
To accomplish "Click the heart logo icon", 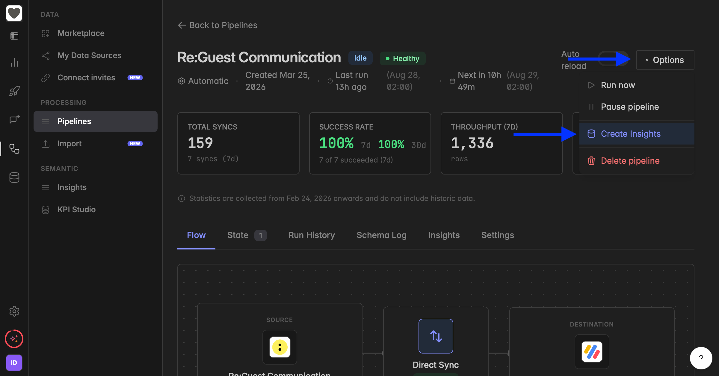I will coord(14,13).
